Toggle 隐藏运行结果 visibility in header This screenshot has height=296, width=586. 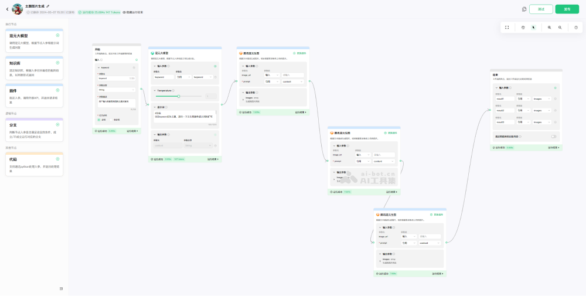click(x=132, y=12)
